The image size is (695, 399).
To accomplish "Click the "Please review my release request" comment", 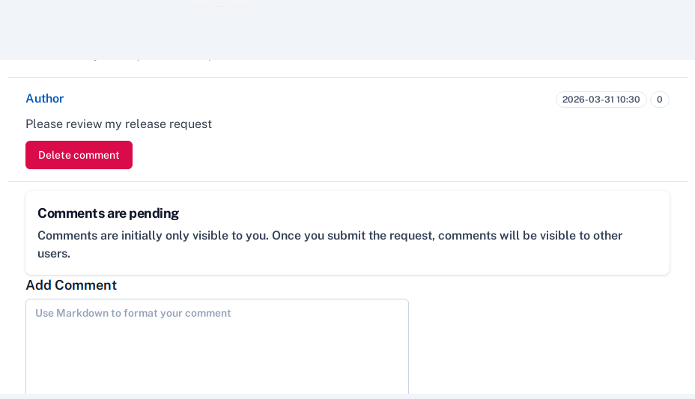I will click(118, 124).
